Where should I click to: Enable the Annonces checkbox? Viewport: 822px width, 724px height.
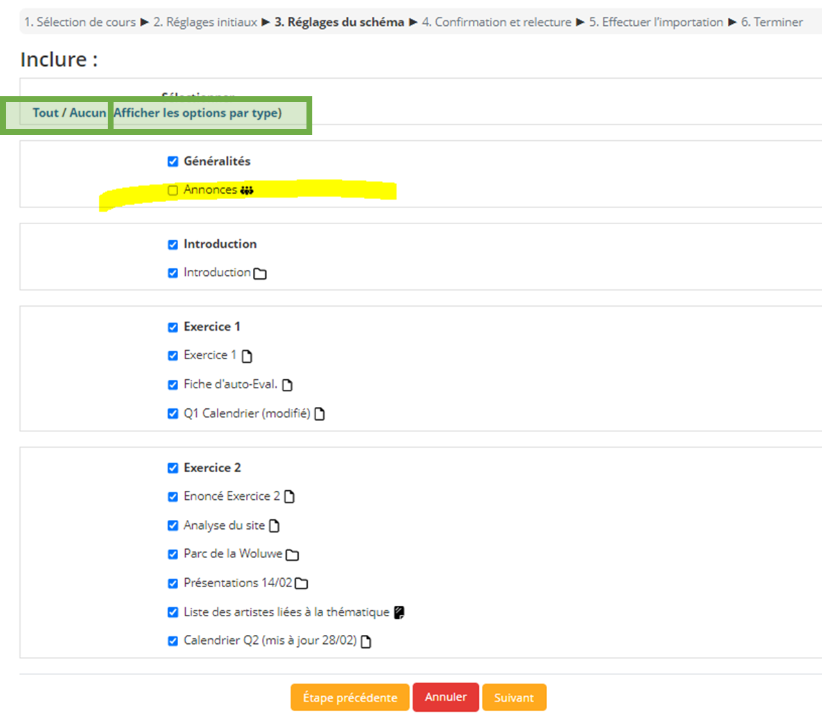(x=173, y=191)
